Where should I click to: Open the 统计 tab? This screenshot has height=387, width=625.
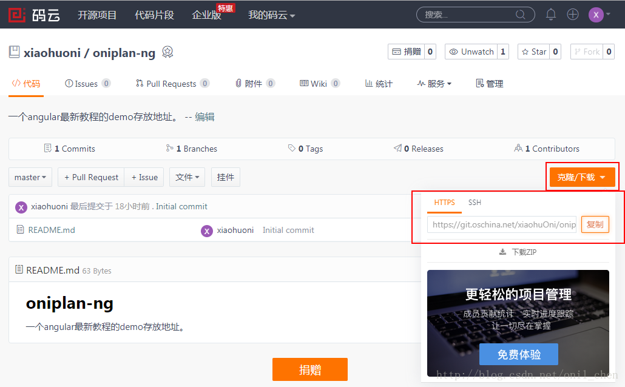pyautogui.click(x=379, y=84)
